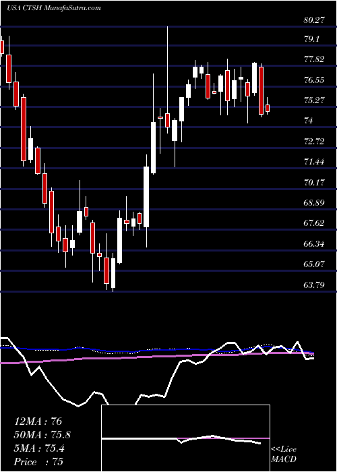The image size is (337, 472).
Task: Click the 72.72 price axis label
Action: (x=315, y=141)
